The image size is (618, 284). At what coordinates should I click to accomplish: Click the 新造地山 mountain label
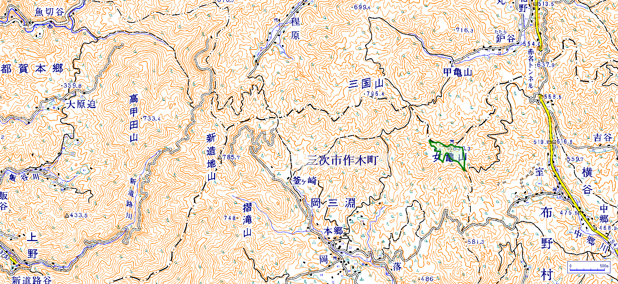[211, 157]
